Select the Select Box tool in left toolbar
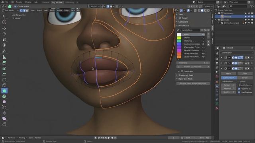This screenshot has height=143, width=255. tap(4, 17)
